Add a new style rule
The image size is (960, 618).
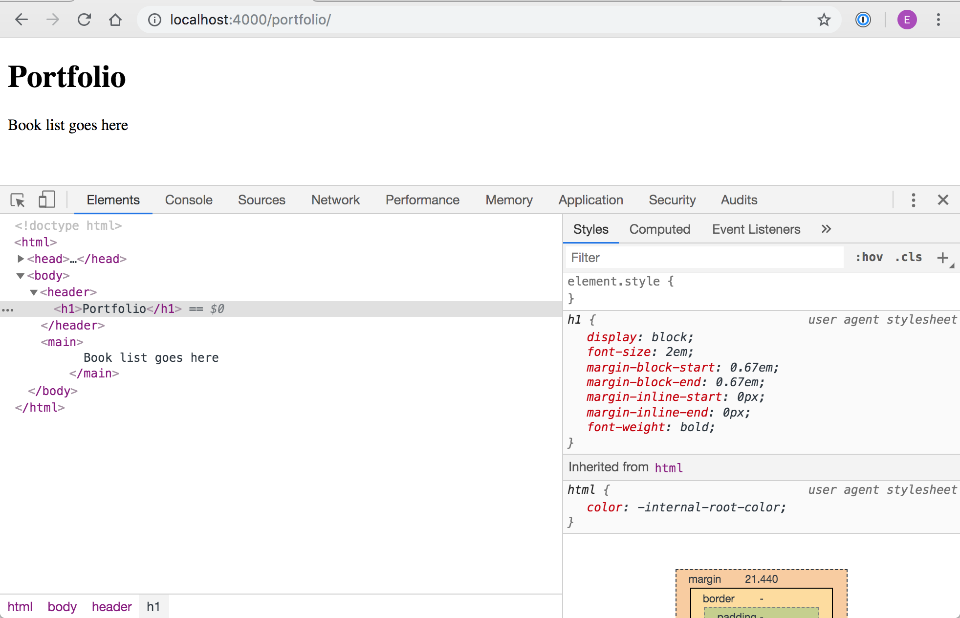[942, 258]
